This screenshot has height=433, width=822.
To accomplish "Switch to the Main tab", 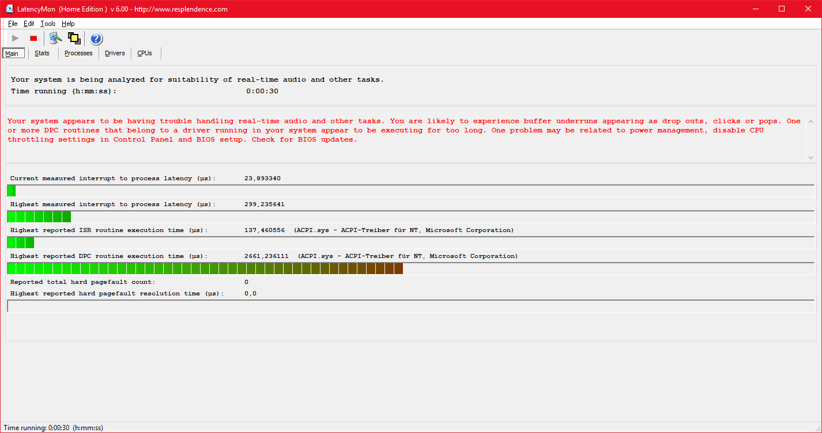I will tap(13, 53).
